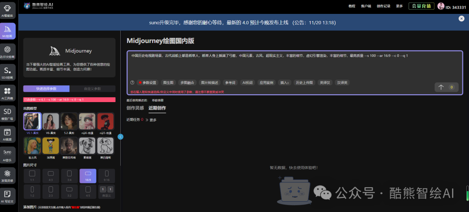
Task: Click the help question mark icon
Action: tap(132, 83)
